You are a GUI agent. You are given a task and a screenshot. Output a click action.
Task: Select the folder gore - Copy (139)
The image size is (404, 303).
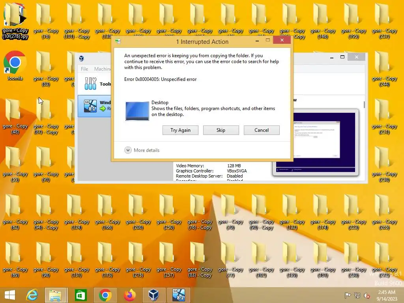(x=292, y=260)
